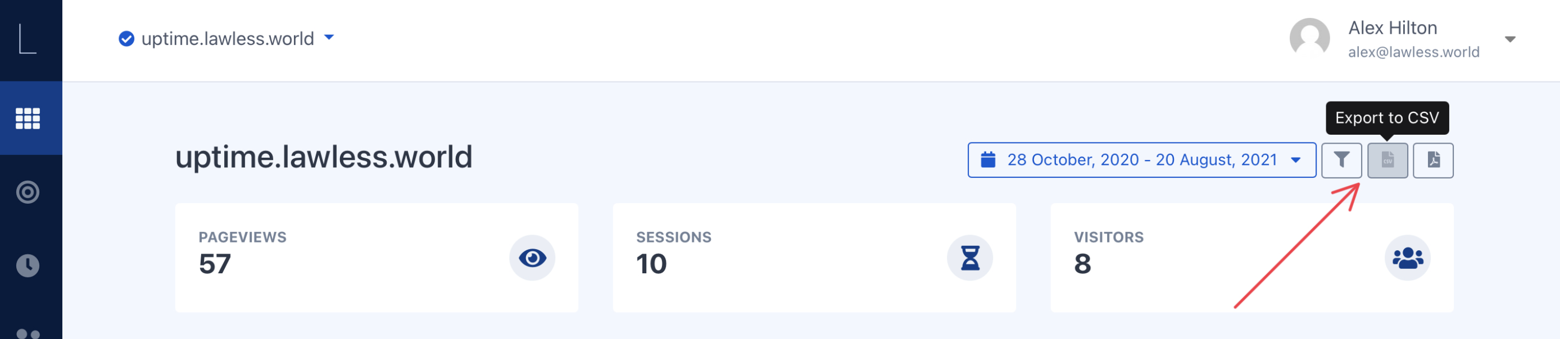Click the calendar icon in date picker
1560x339 pixels.
click(988, 161)
